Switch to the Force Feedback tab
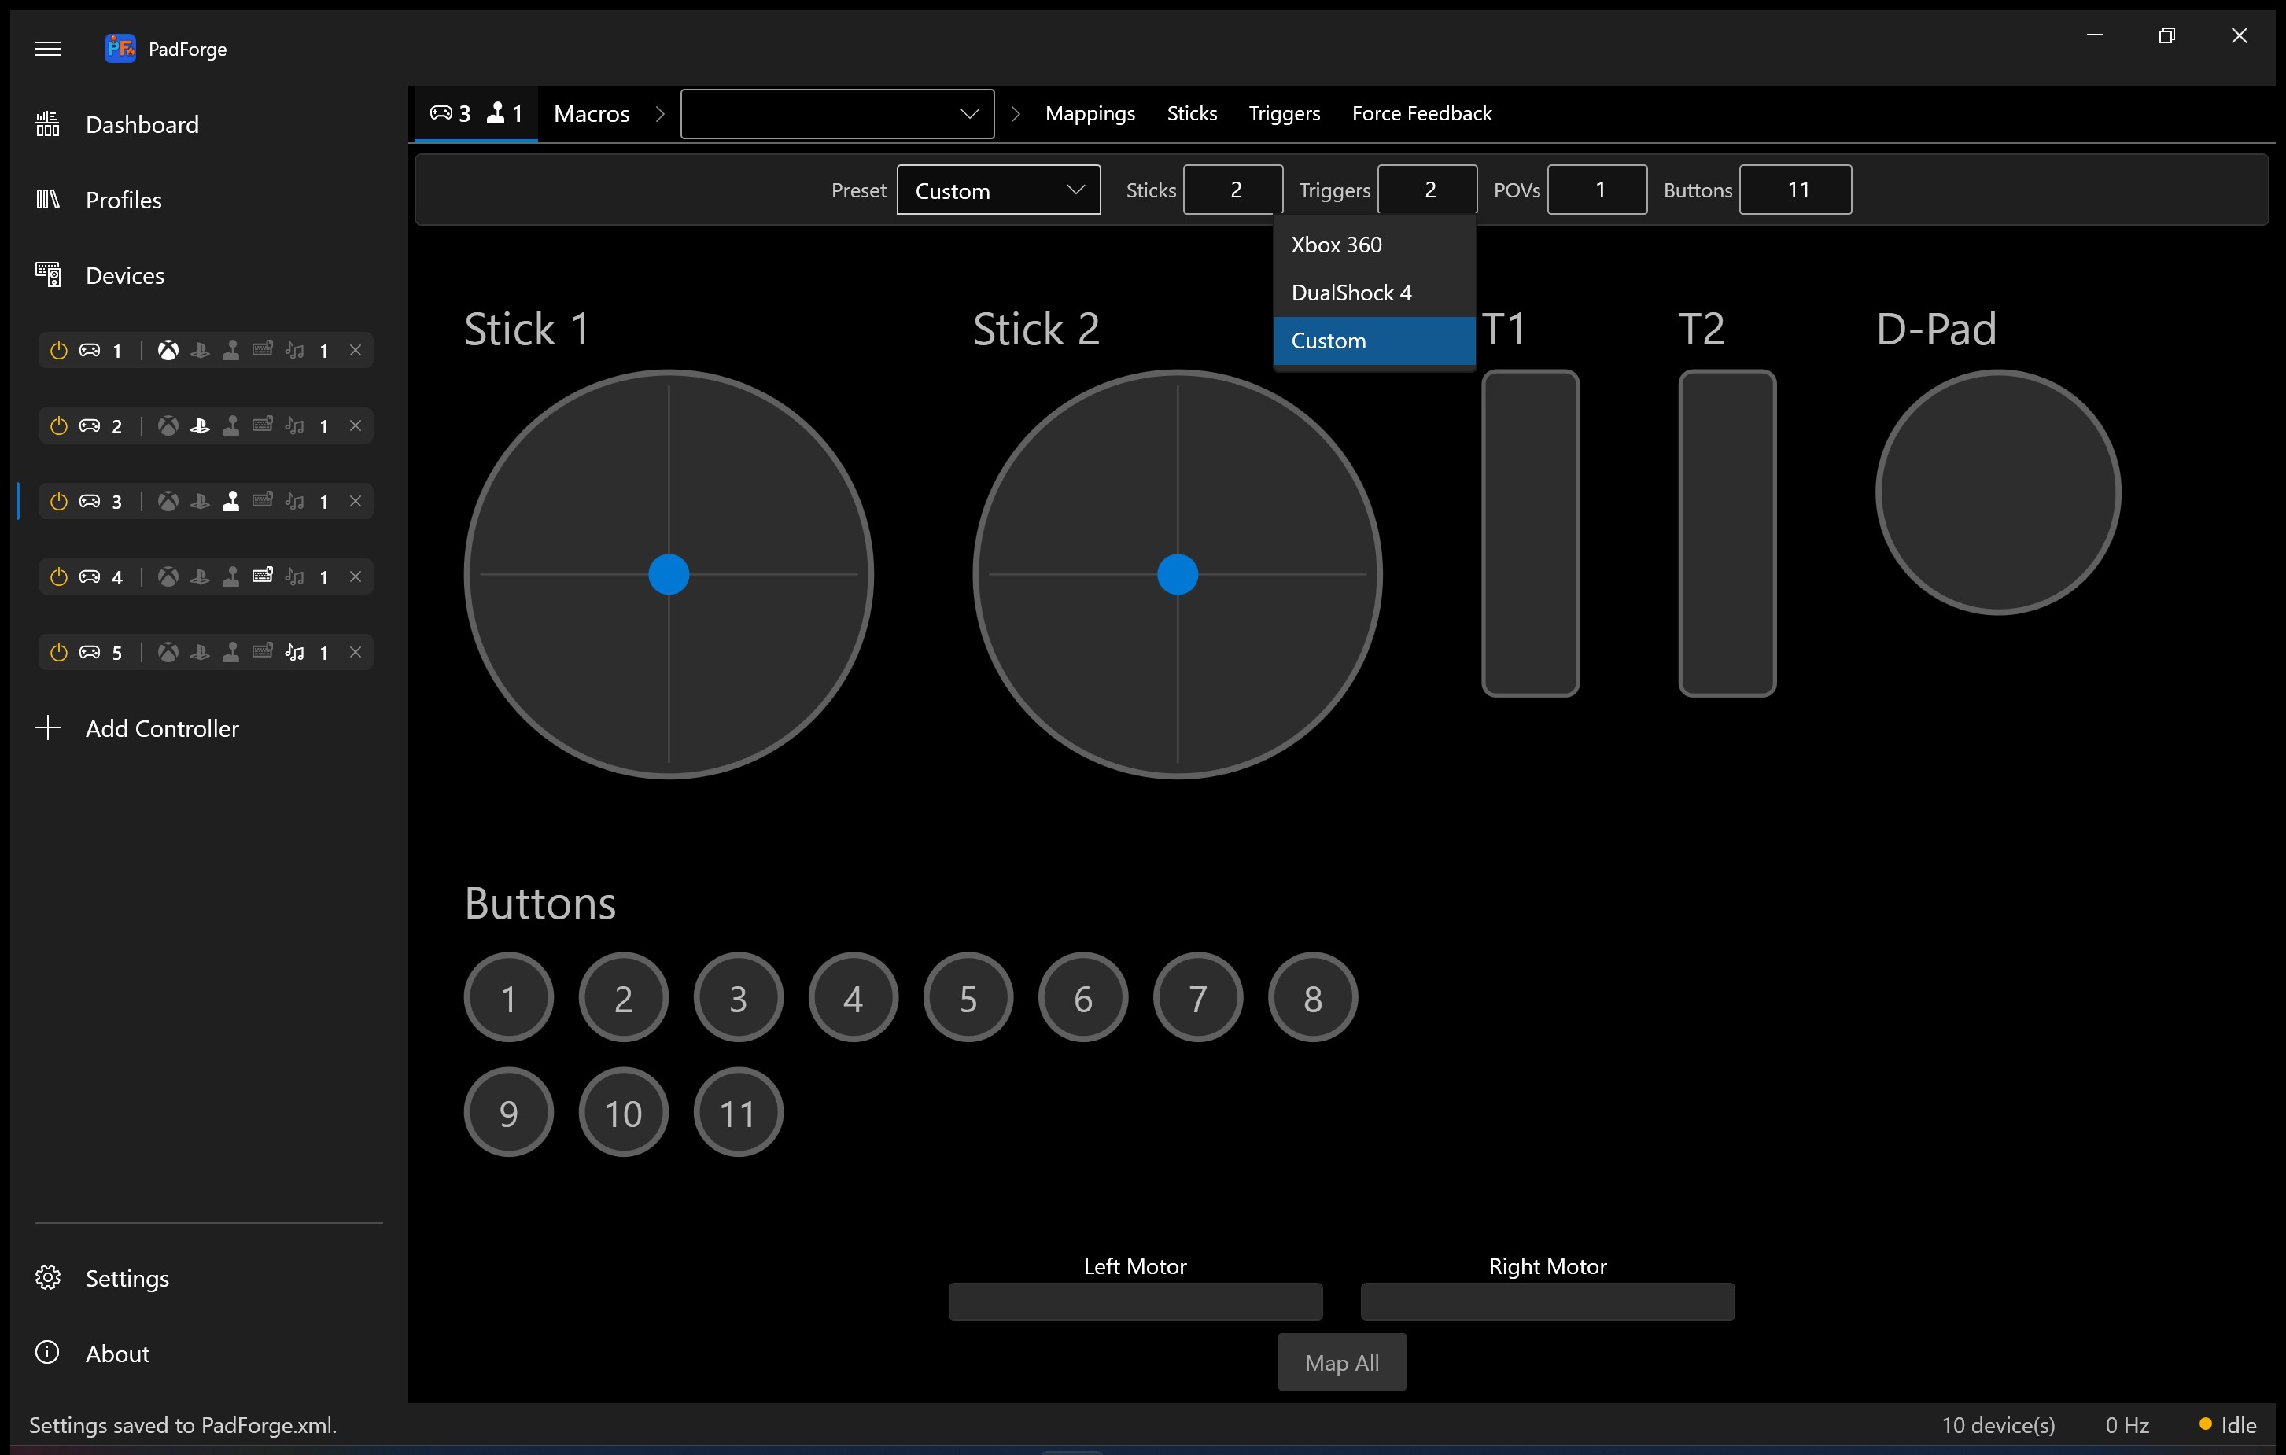The height and width of the screenshot is (1455, 2286). pos(1421,113)
